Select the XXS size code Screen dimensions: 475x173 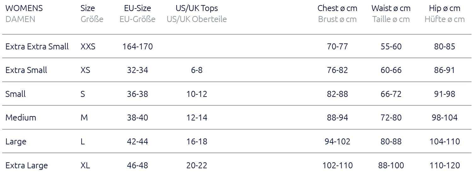click(88, 47)
